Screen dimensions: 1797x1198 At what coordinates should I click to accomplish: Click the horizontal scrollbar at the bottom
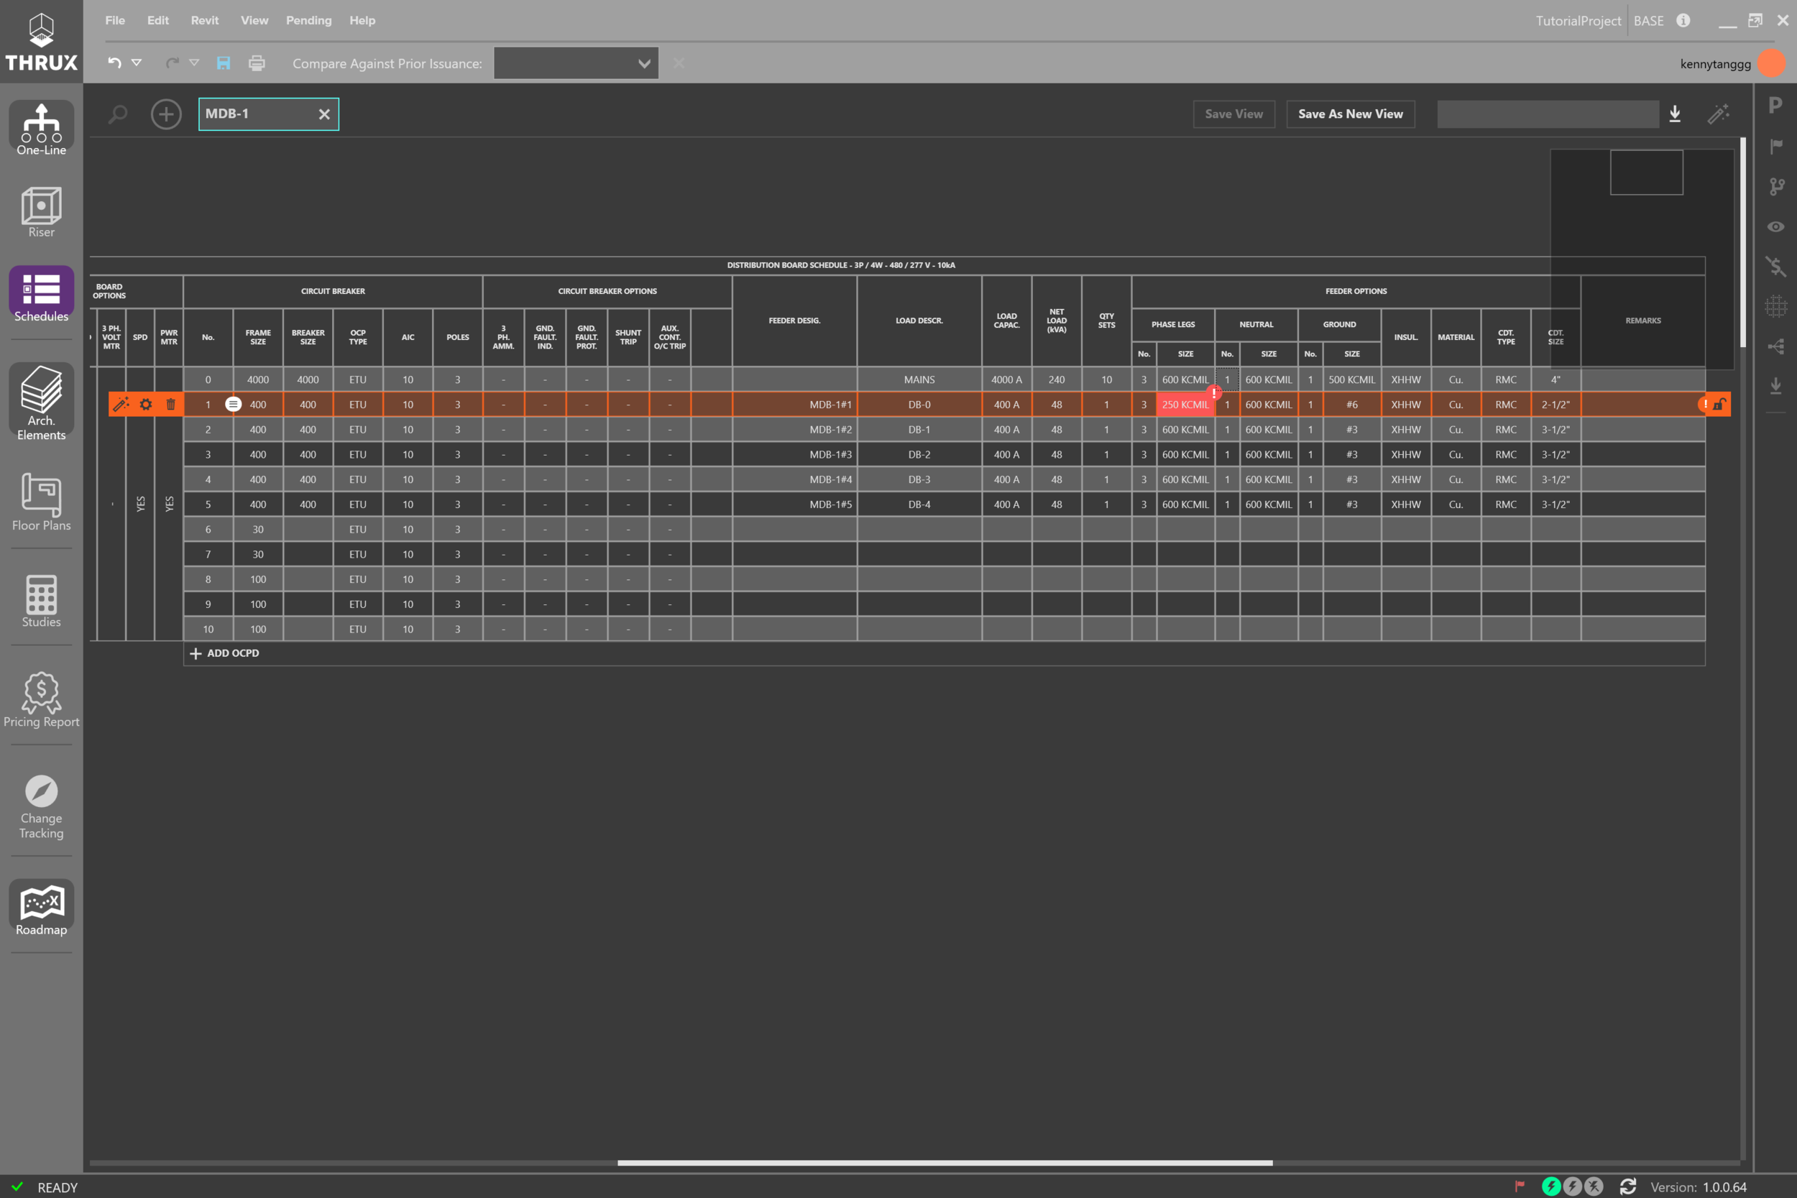pyautogui.click(x=945, y=1163)
